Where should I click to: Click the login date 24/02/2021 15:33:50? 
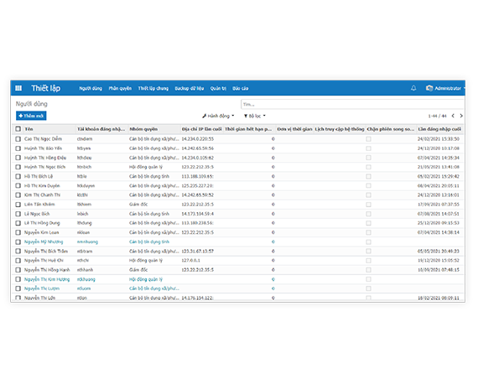(439, 139)
